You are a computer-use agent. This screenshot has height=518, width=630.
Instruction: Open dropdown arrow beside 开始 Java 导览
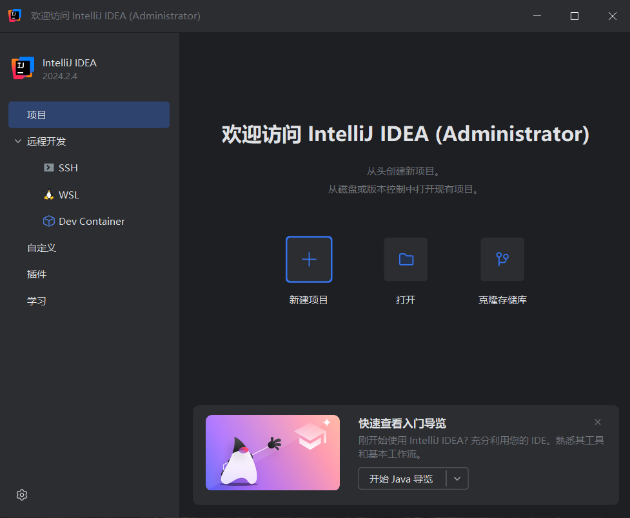(457, 479)
